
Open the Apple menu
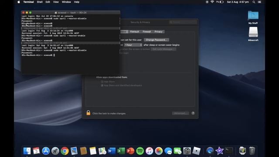point(19,2)
